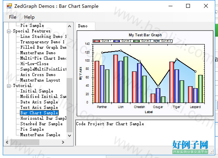Select Horizontal Bar Sample tree item
This screenshot has height=158, width=218.
[x=43, y=119]
